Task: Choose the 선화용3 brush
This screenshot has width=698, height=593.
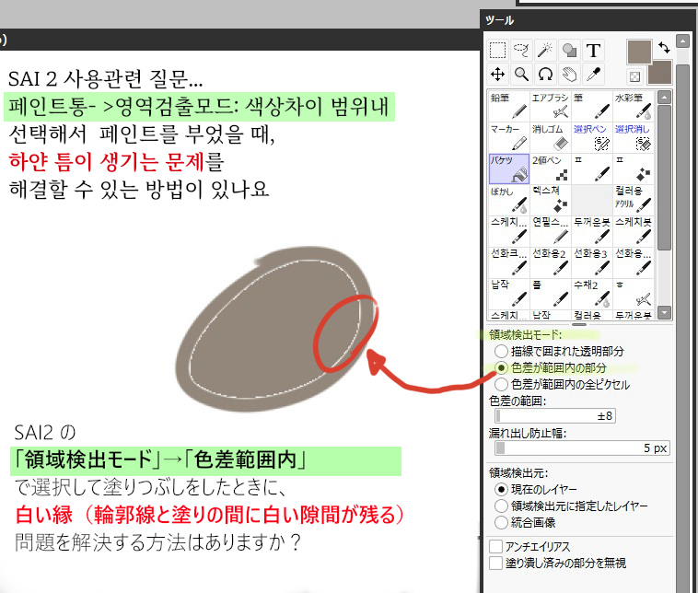Action: click(x=591, y=262)
